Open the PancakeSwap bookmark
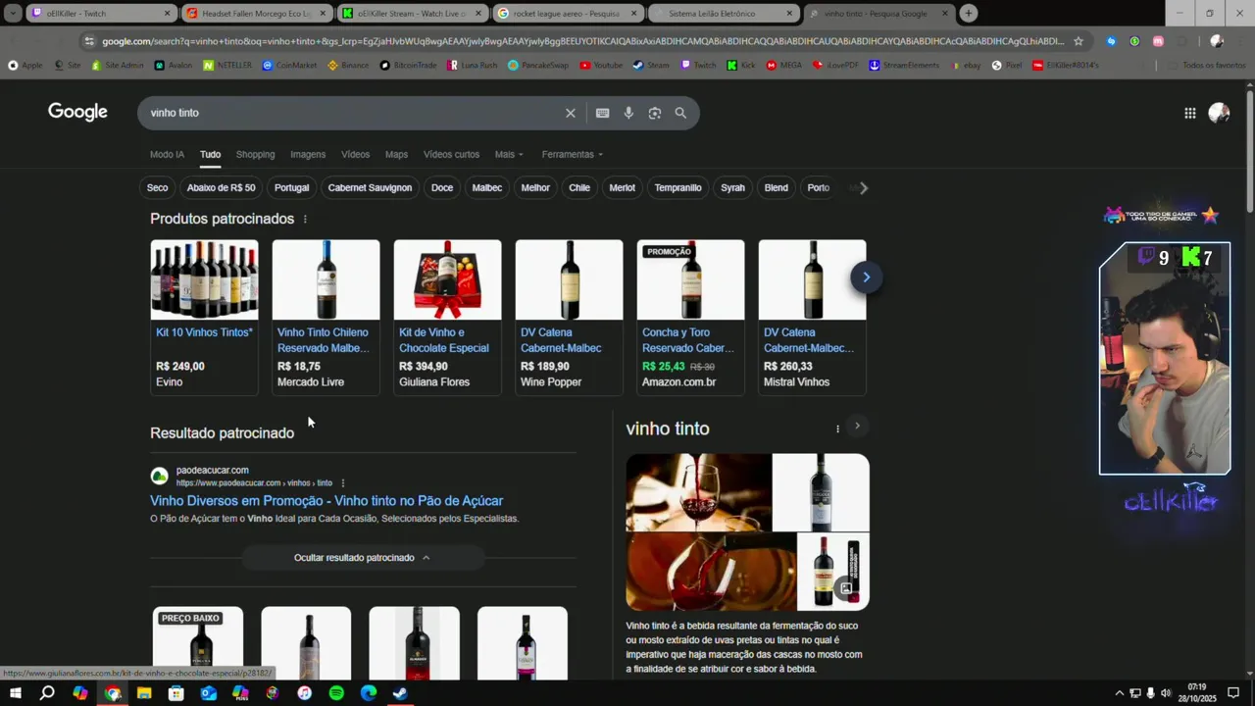Image resolution: width=1255 pixels, height=706 pixels. coord(539,66)
